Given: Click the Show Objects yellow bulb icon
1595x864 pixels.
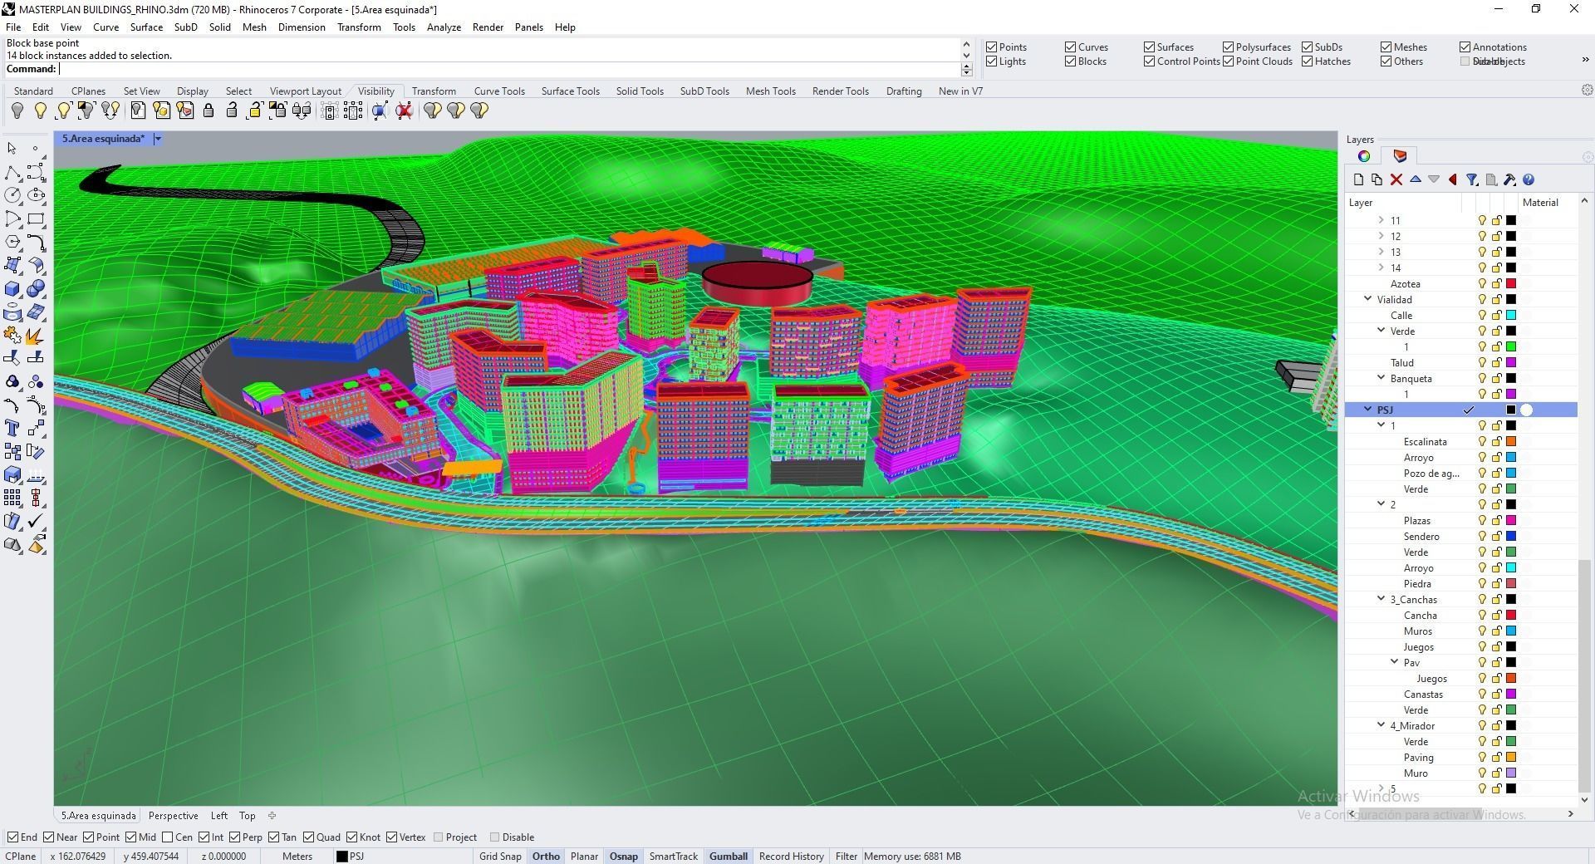Looking at the screenshot, I should coord(40,110).
